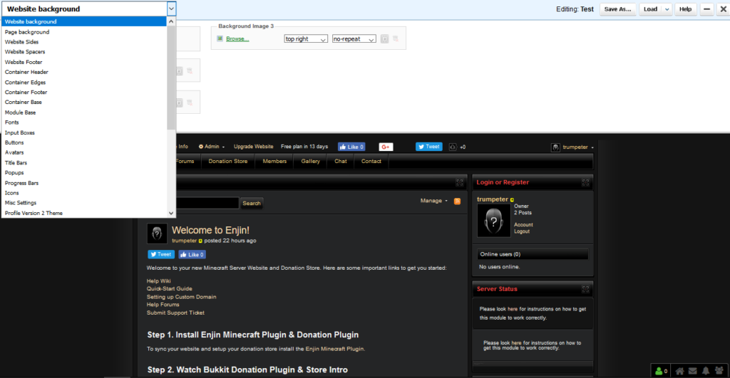Minimize the theme editor with the dash button
This screenshot has height=378, width=730.
(706, 9)
